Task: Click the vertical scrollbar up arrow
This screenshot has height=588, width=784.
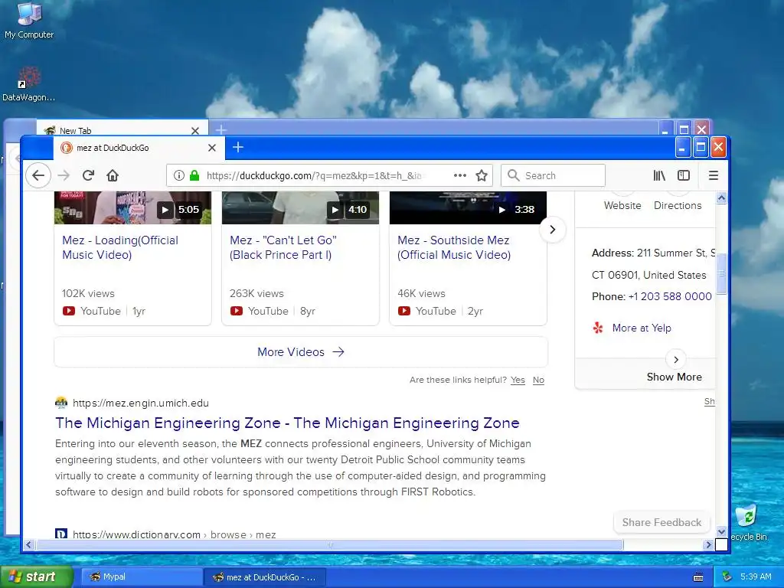Action: point(721,198)
